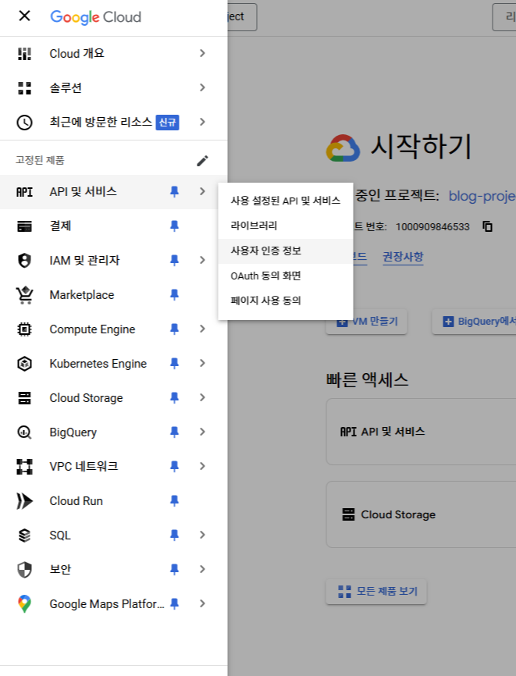Image resolution: width=516 pixels, height=676 pixels.
Task: Select 사용자 인증 정보 submenu item
Action: (x=286, y=251)
